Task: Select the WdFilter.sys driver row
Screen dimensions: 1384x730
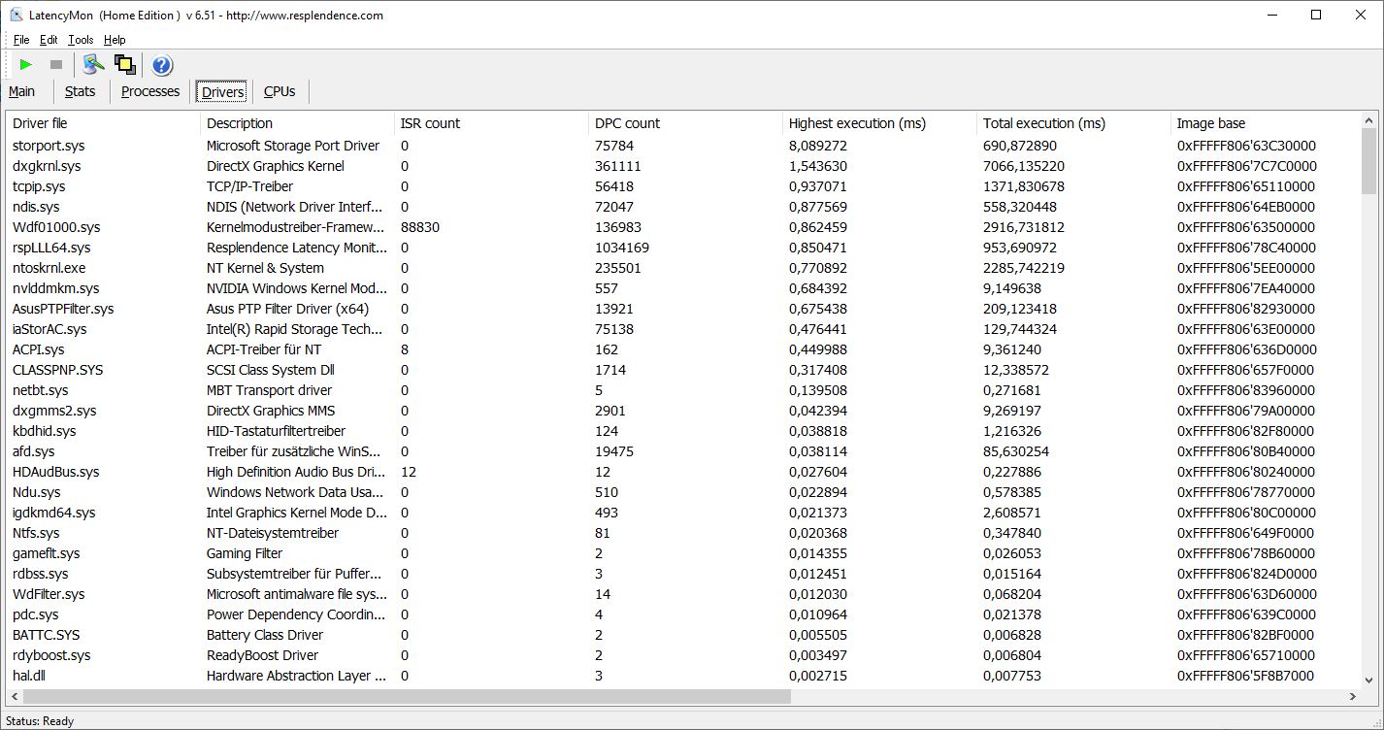Action: click(683, 594)
